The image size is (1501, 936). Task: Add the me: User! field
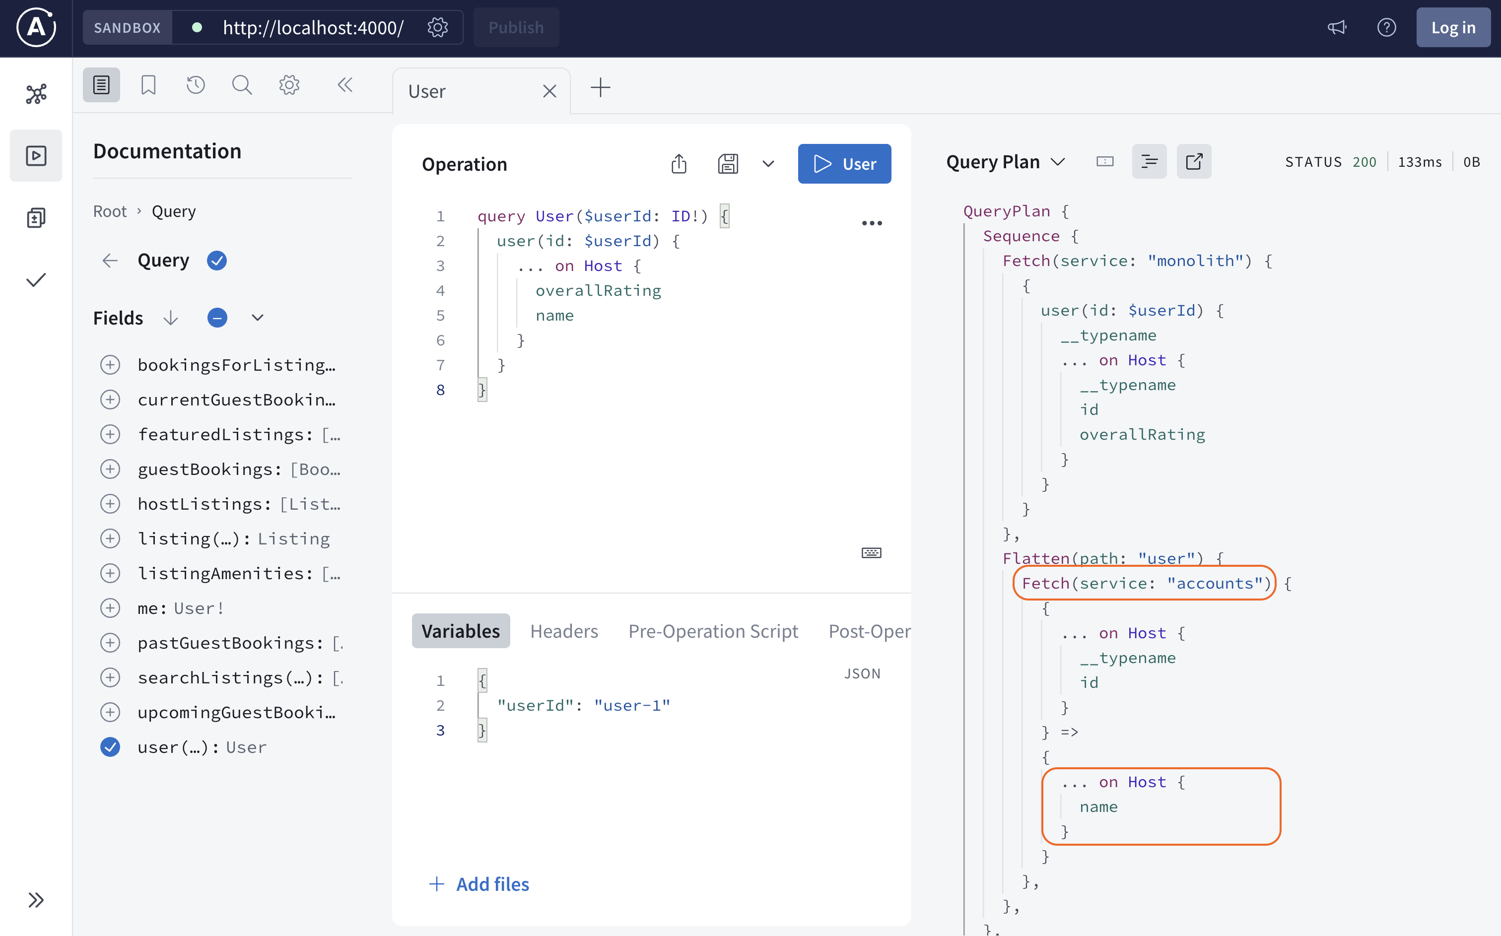coord(110,608)
